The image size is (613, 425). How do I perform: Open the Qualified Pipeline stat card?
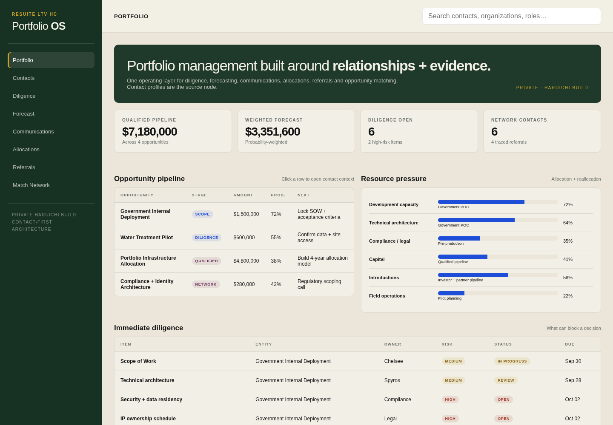click(173, 131)
